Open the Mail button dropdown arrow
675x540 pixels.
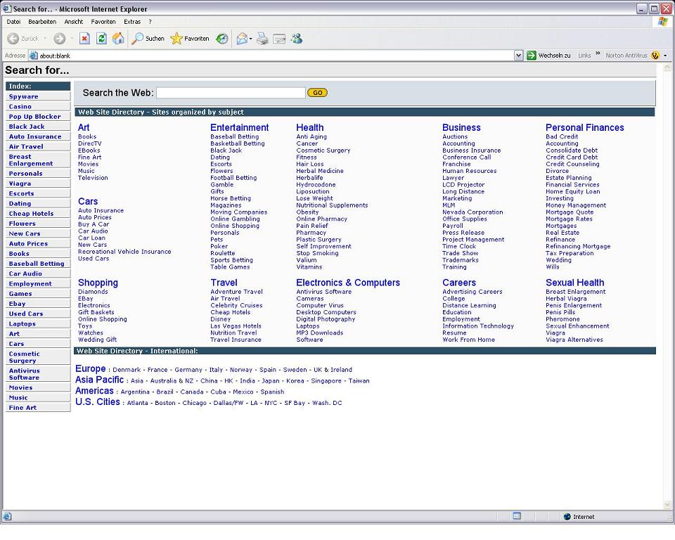(251, 39)
